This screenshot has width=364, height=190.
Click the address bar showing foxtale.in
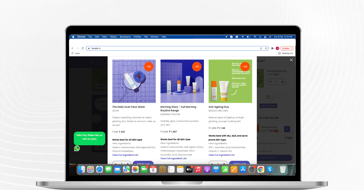tap(177, 48)
